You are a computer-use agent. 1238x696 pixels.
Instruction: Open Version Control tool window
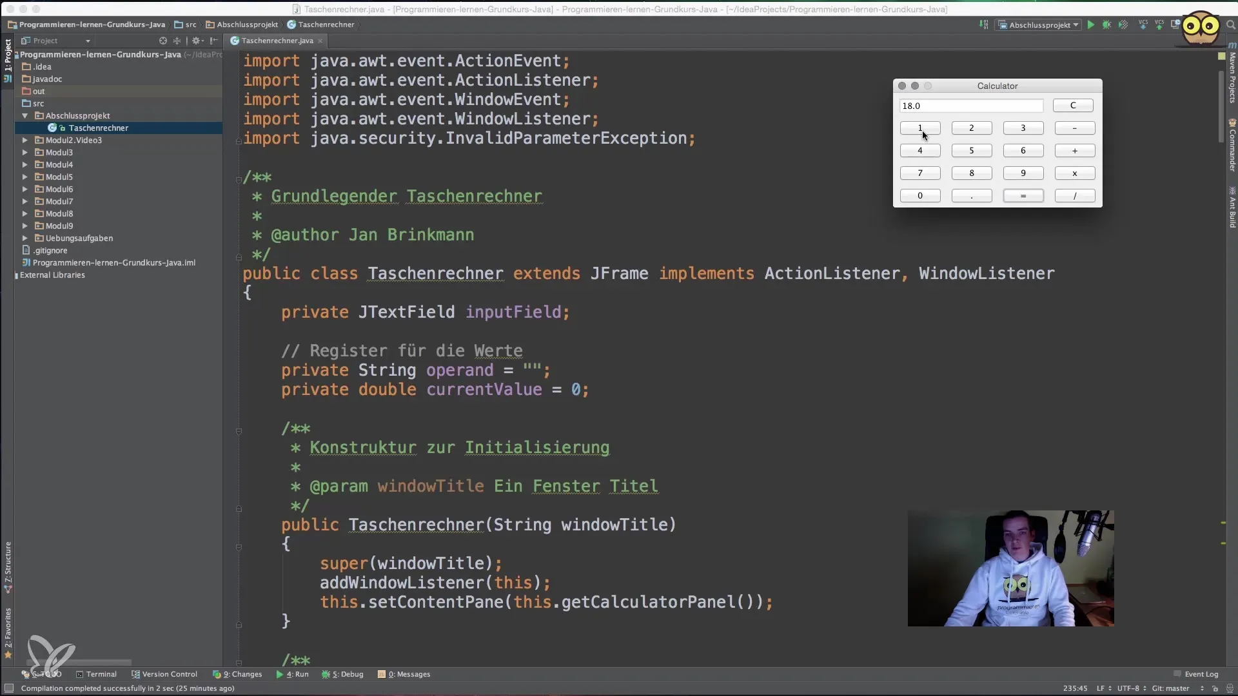click(164, 674)
